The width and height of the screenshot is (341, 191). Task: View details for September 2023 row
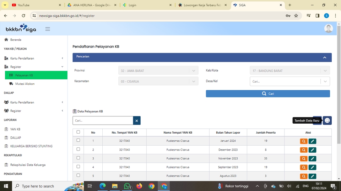pos(304,167)
